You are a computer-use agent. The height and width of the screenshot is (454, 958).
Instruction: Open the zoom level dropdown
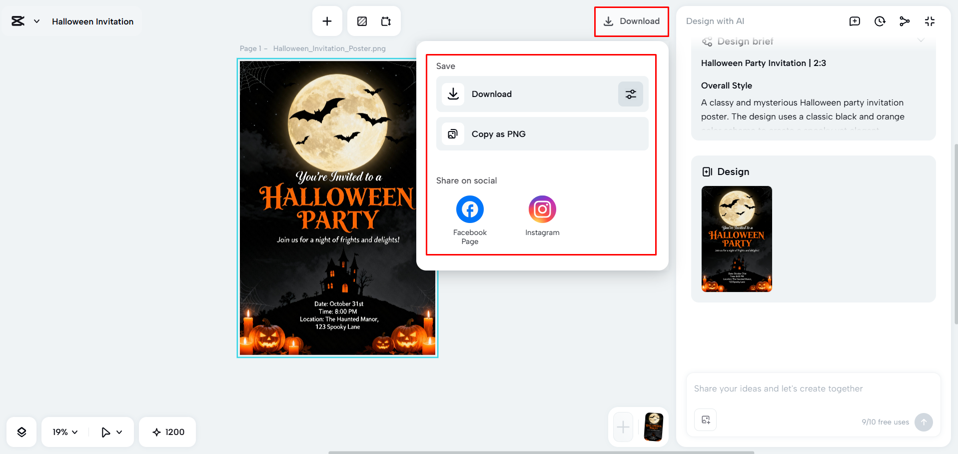coord(63,431)
